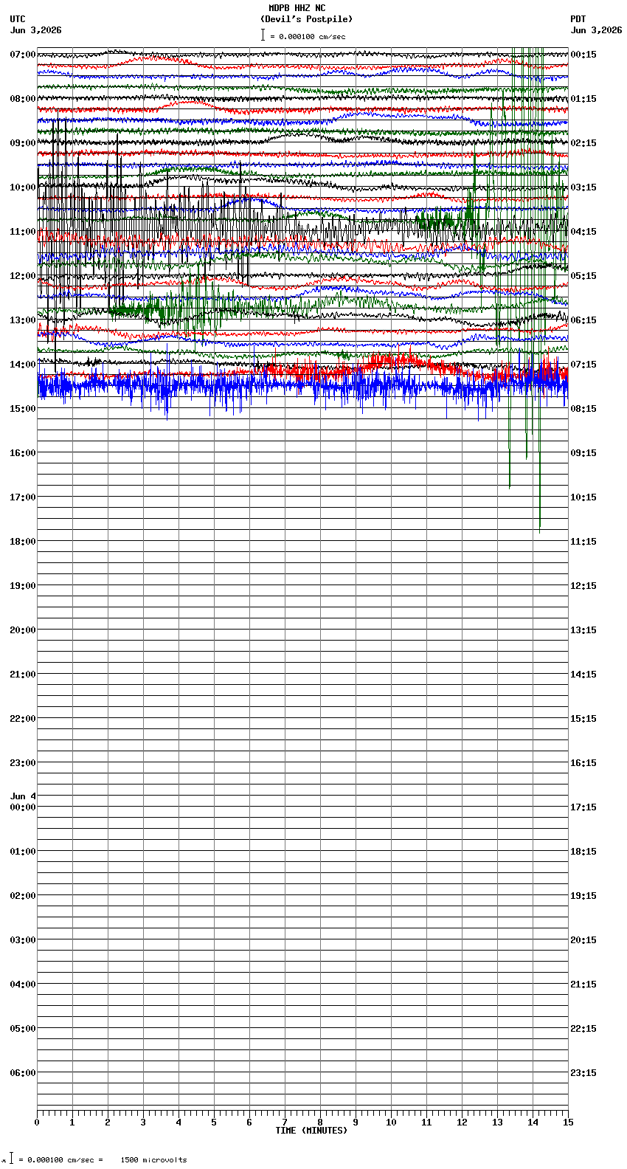Click the scale bar icon in the footer

[11, 1158]
